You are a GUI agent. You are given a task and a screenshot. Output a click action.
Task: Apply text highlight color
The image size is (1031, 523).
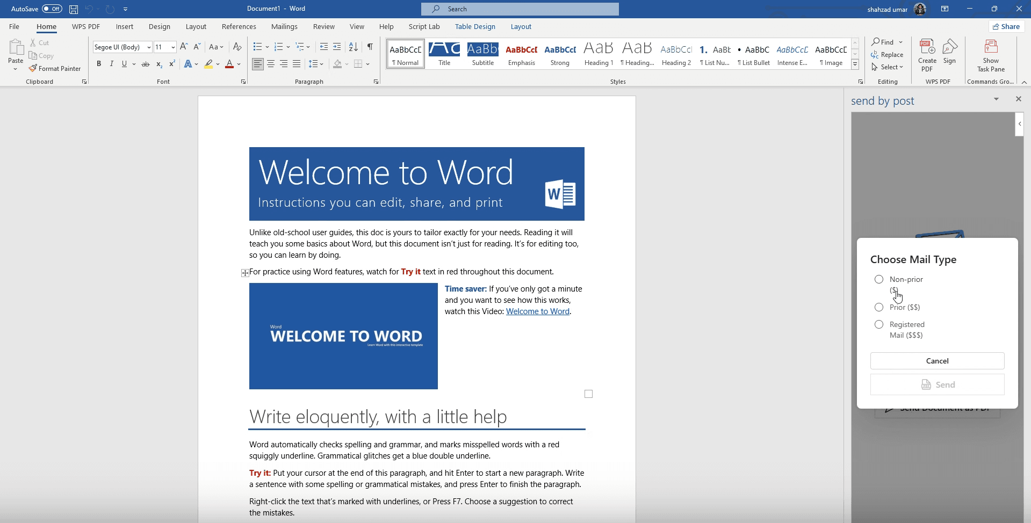tap(208, 64)
